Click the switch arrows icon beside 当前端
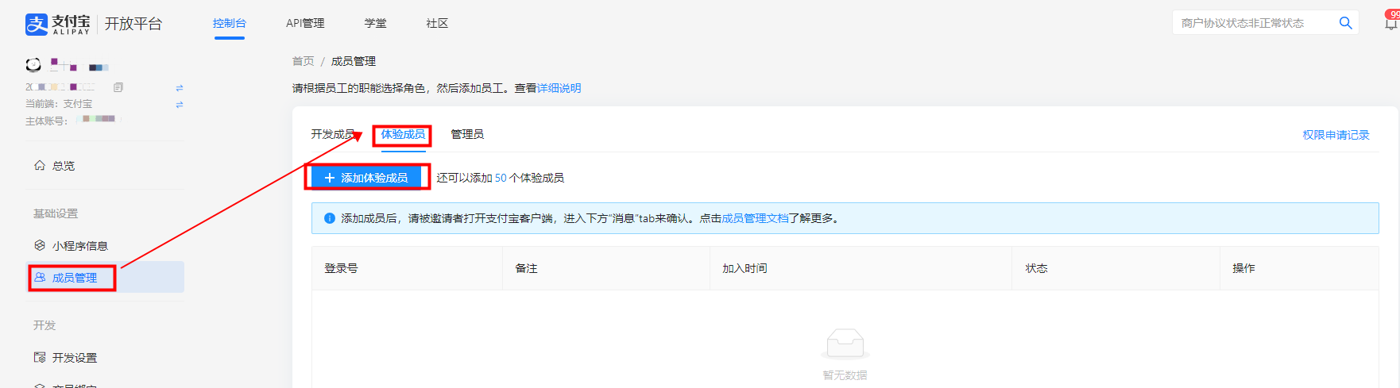The width and height of the screenshot is (1400, 388). 180,104
